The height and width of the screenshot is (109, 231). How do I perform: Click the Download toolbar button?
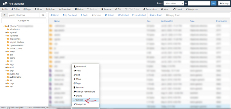65,9
